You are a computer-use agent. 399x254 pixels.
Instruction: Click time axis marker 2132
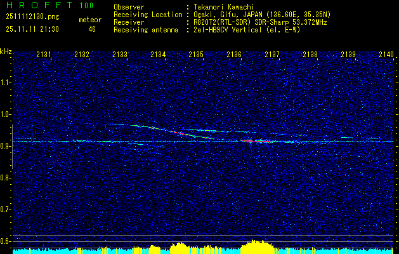82,54
